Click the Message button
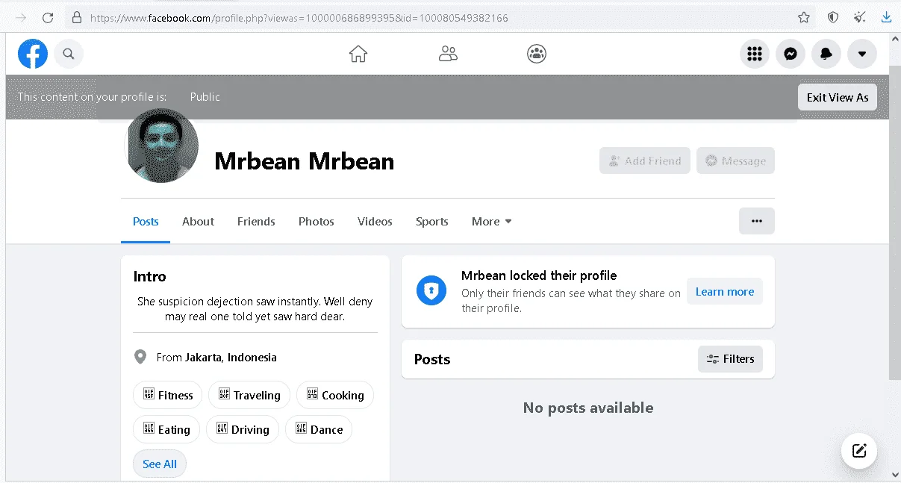The image size is (901, 483). click(x=735, y=161)
